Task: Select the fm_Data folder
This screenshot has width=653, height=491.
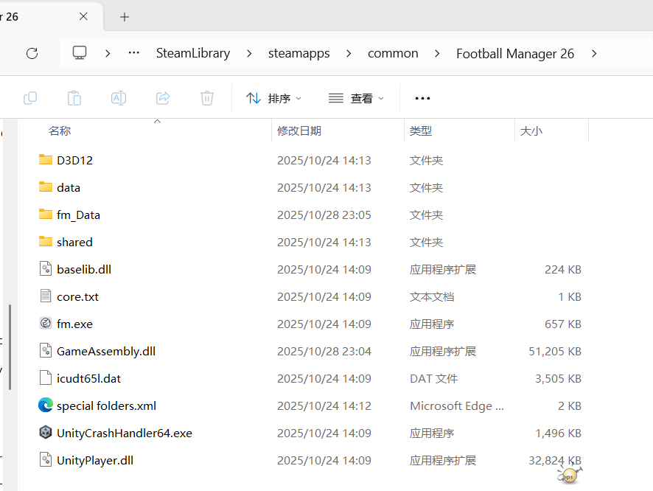Action: [78, 215]
